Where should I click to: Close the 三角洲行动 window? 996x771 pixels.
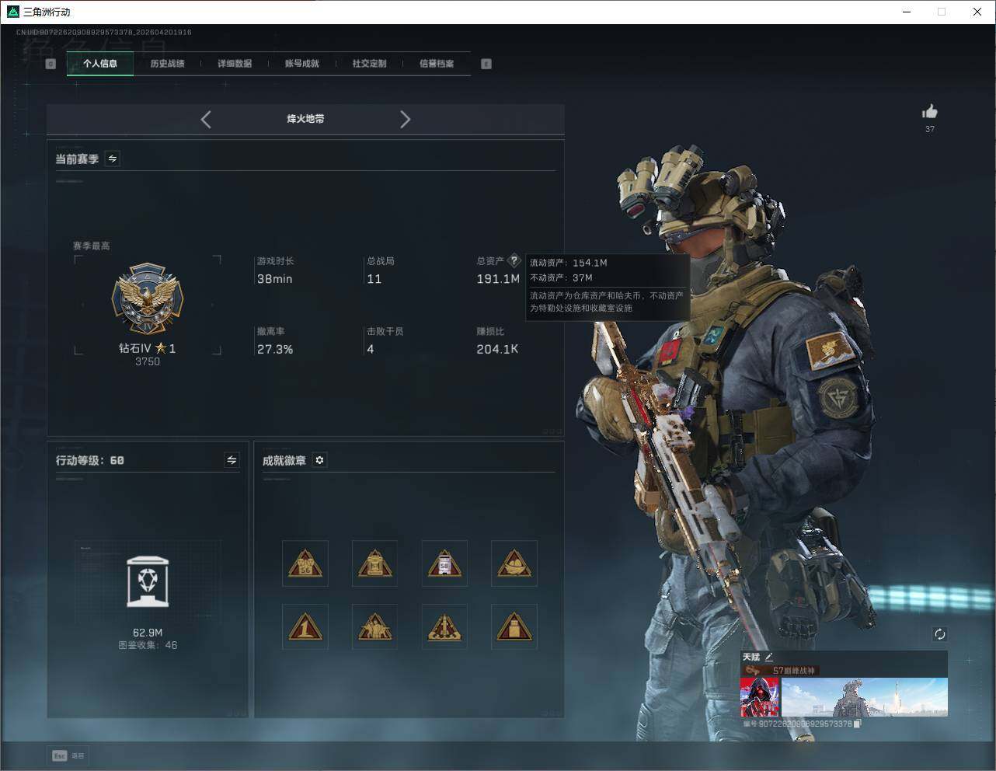(x=977, y=12)
